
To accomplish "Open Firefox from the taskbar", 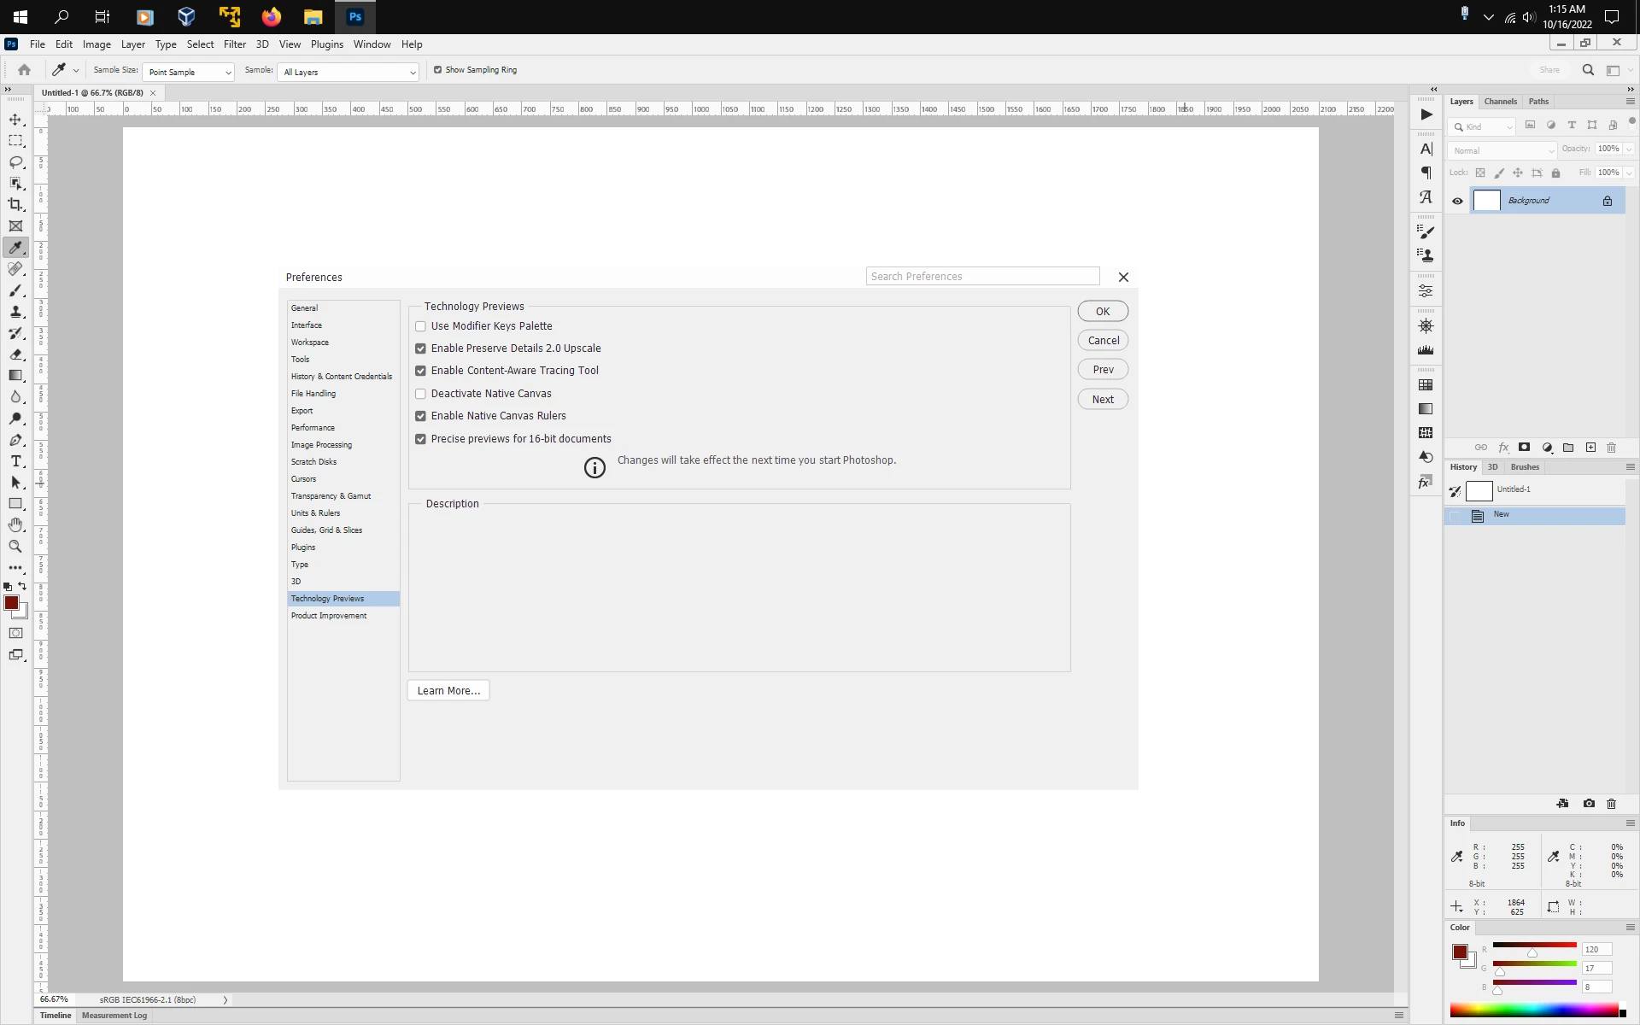I will click(271, 17).
